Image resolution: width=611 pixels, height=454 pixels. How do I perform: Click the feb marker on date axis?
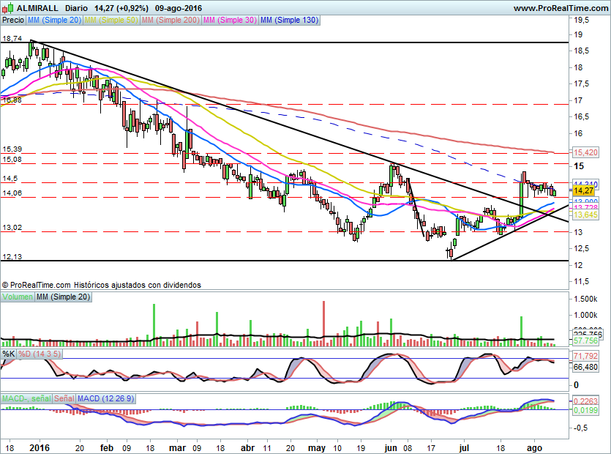point(107,448)
